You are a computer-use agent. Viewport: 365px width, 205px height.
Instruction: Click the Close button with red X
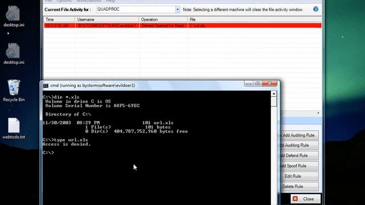306,199
